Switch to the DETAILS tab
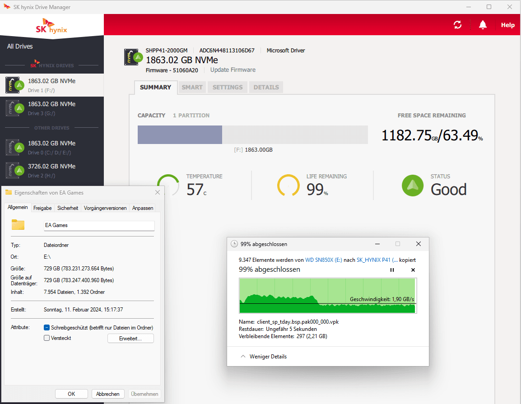The width and height of the screenshot is (521, 404). [x=266, y=88]
